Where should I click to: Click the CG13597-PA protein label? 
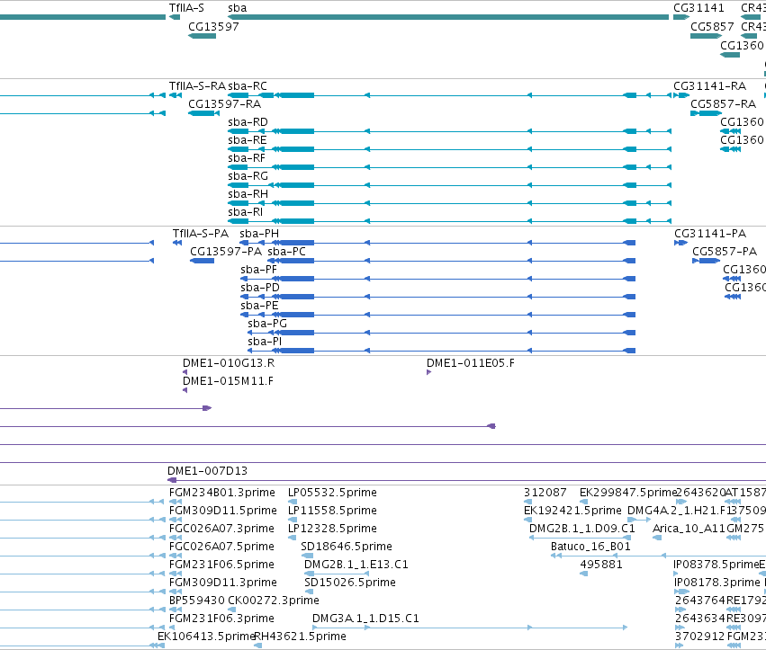coord(226,252)
